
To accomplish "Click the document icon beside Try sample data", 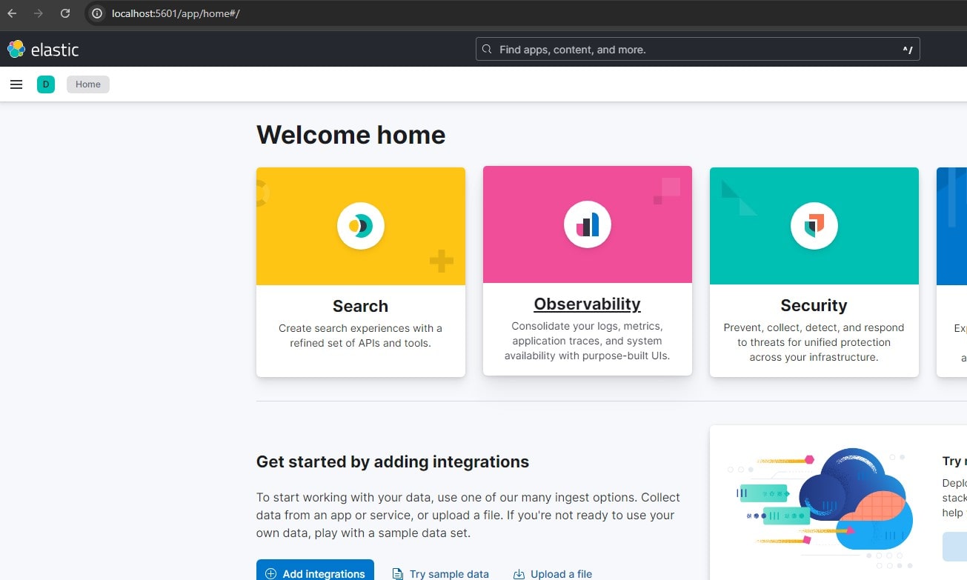I will (x=397, y=574).
